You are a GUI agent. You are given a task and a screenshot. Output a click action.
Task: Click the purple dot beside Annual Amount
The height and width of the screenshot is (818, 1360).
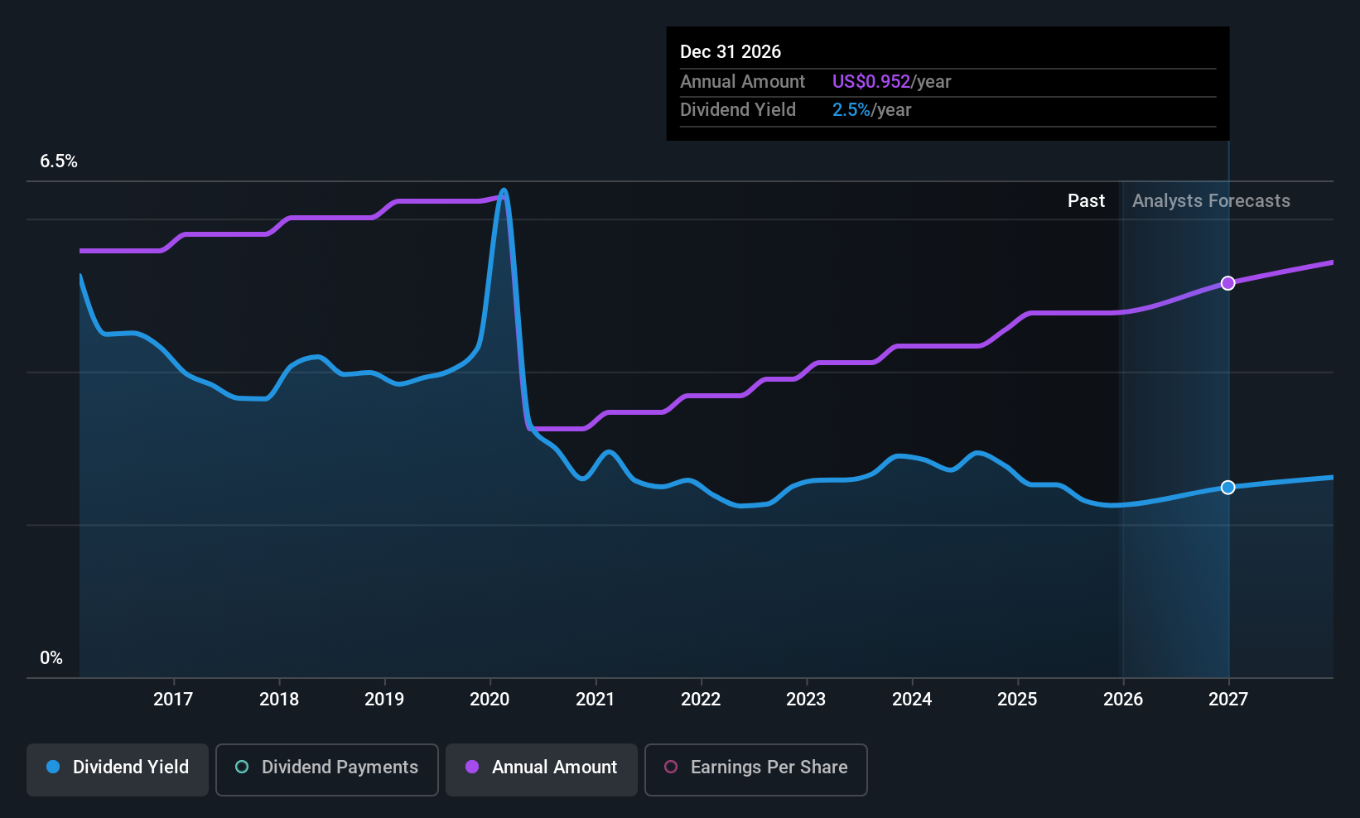click(472, 767)
